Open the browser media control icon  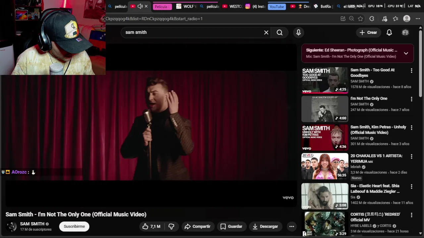384,19
